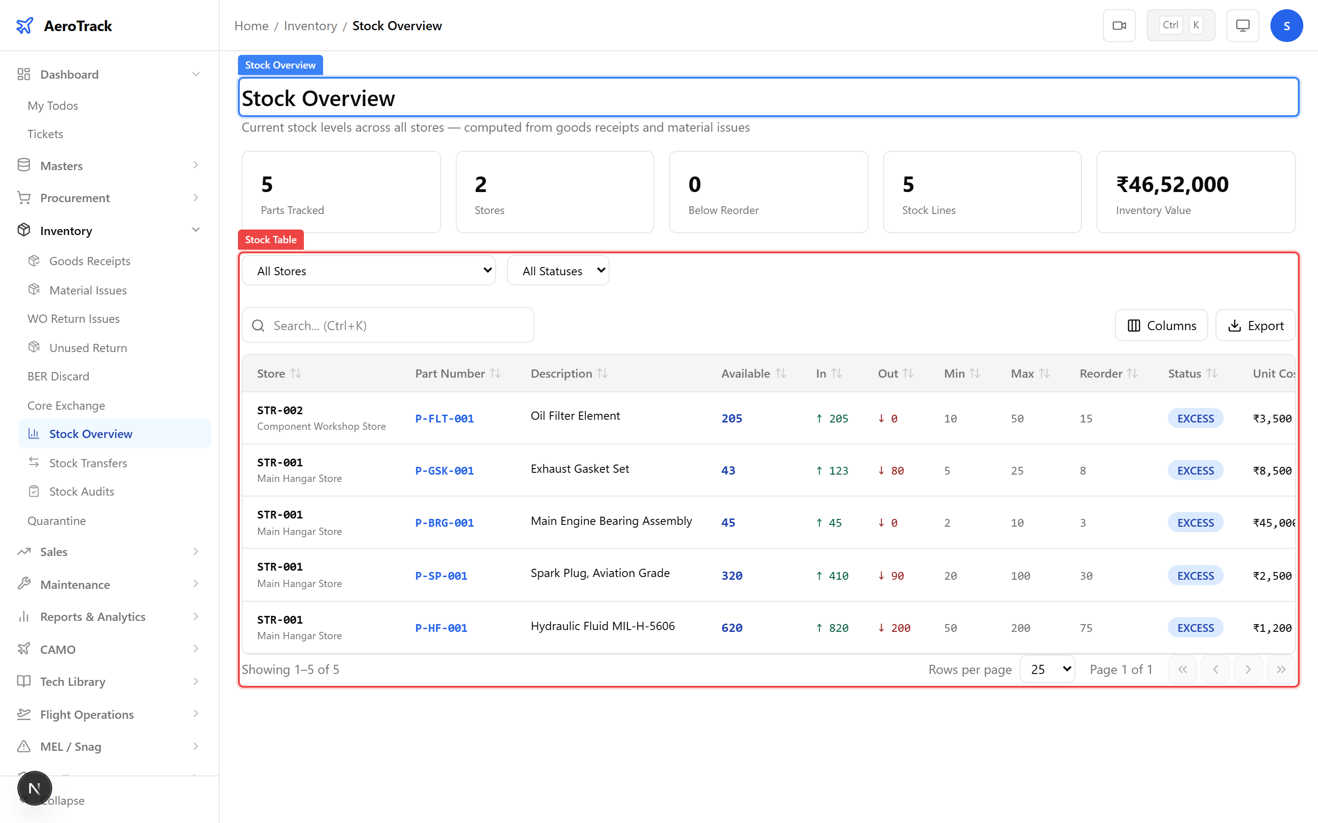Click the monitor icon in the top bar
The width and height of the screenshot is (1318, 823).
1242,25
